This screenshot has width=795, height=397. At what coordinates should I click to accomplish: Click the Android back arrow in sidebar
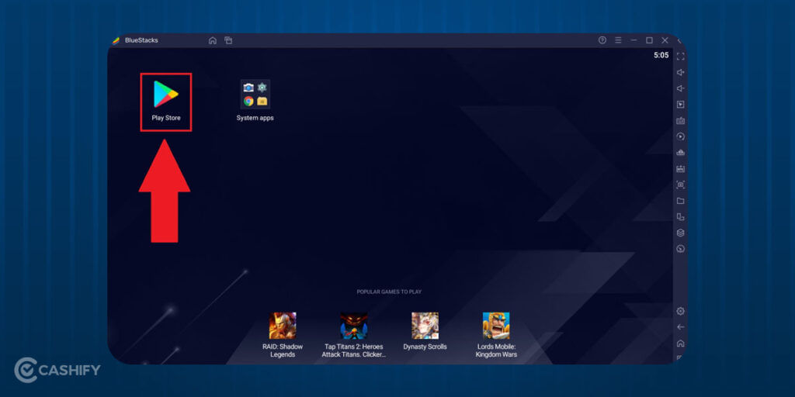click(x=680, y=327)
